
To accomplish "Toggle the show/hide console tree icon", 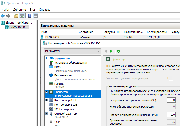I will point(22,16).
